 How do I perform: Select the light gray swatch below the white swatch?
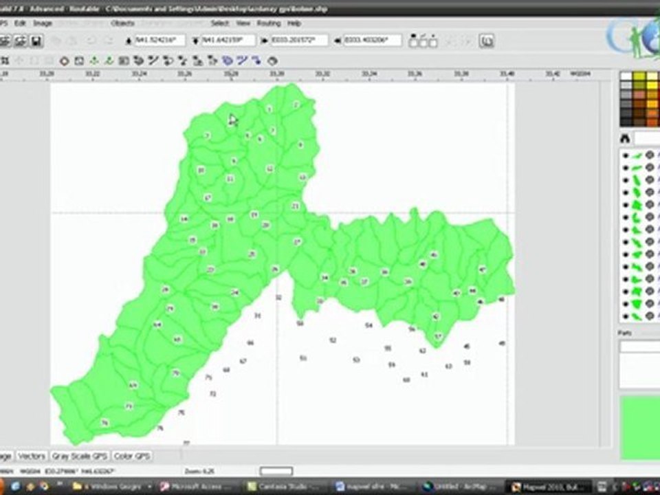point(626,85)
